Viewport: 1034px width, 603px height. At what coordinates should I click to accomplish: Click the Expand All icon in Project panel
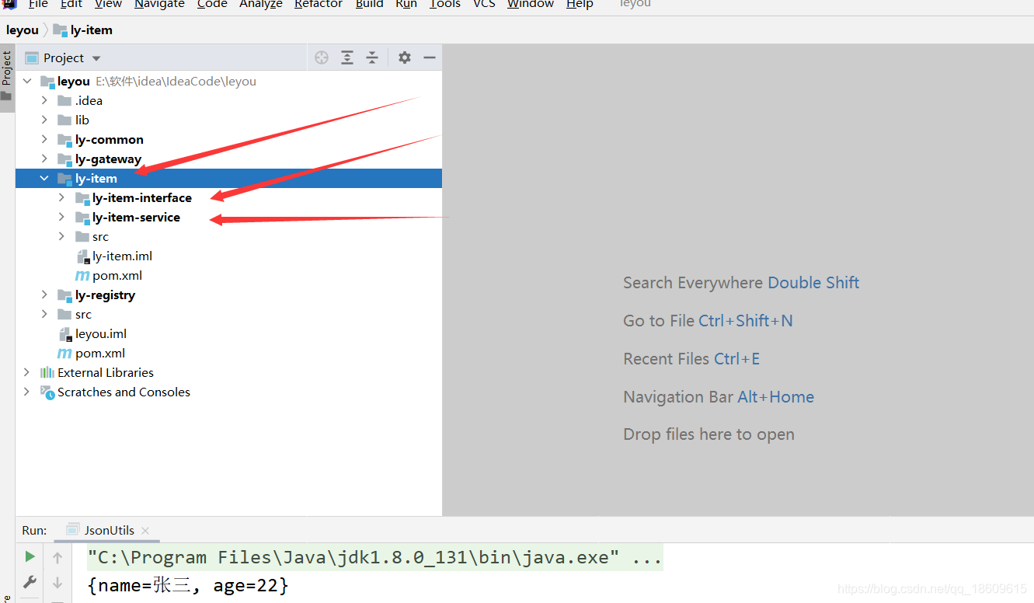coord(347,58)
